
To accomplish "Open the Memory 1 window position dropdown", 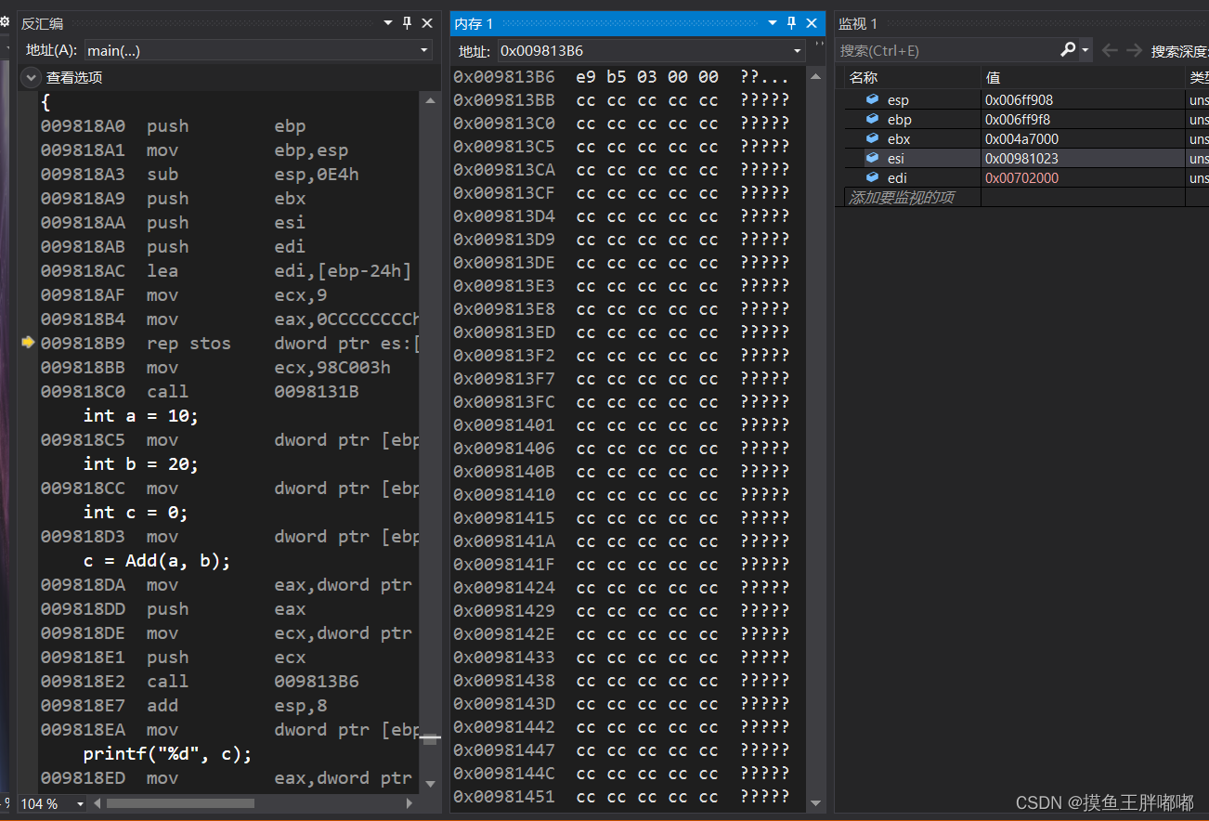I will (773, 23).
